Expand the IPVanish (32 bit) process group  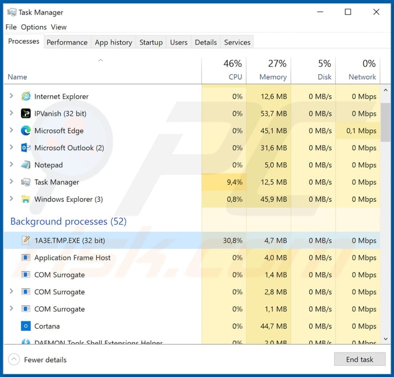(x=11, y=113)
